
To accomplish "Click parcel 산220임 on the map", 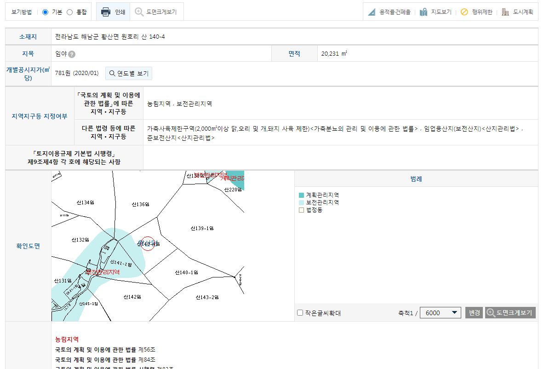I will pos(233,190).
